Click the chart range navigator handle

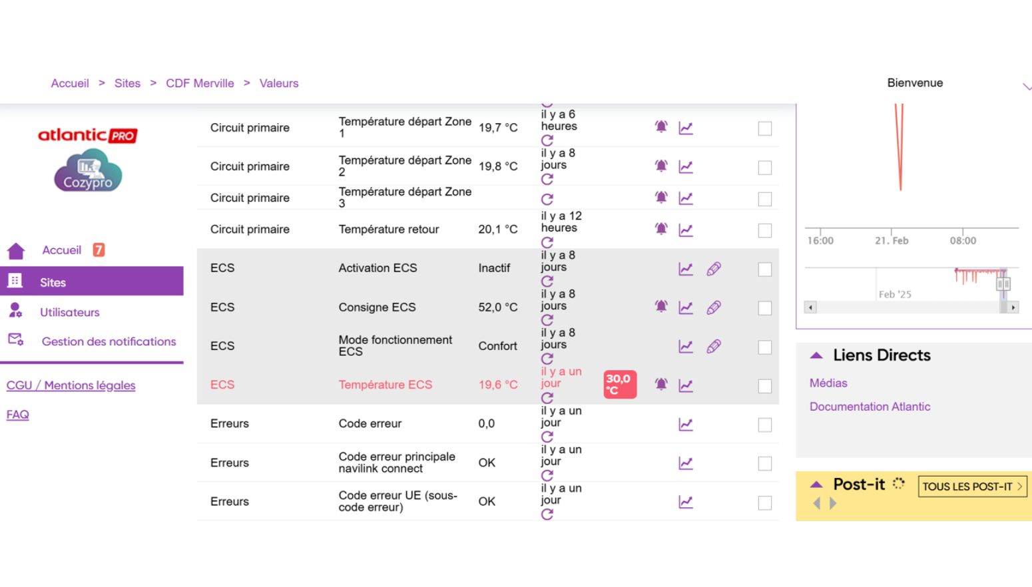coord(1003,284)
